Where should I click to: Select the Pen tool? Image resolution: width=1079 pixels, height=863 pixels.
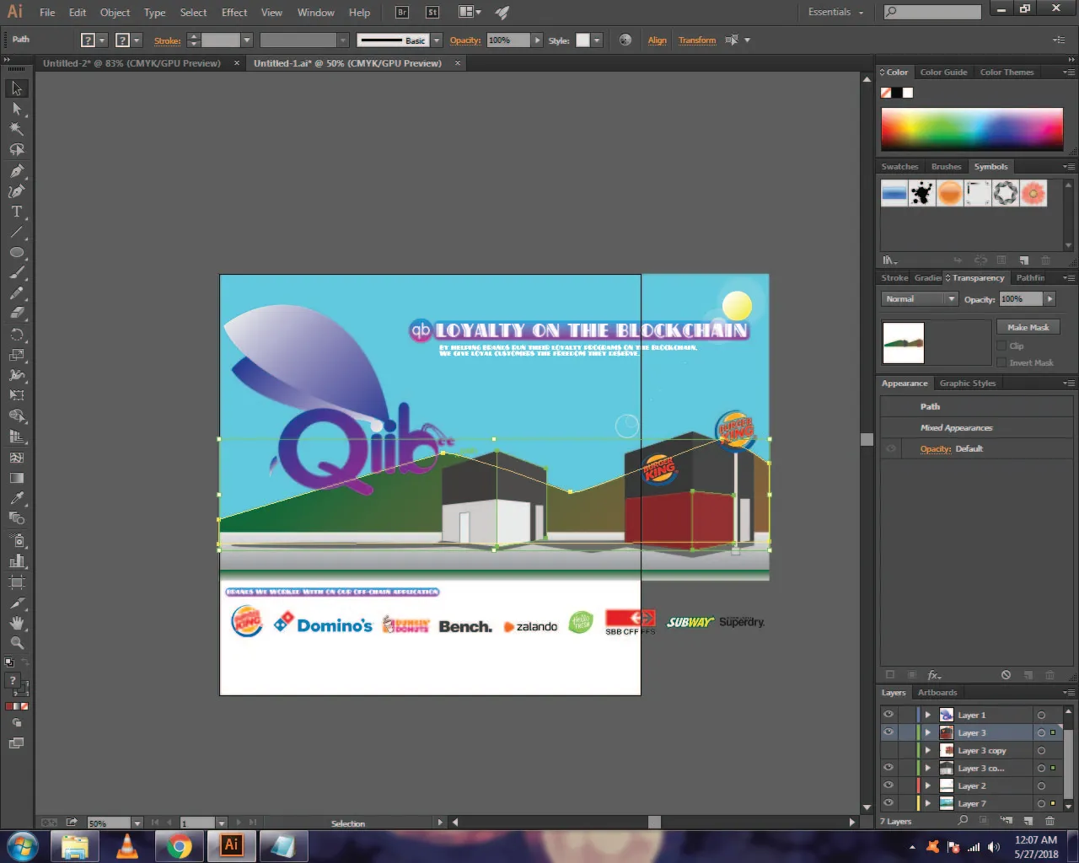[x=16, y=170]
